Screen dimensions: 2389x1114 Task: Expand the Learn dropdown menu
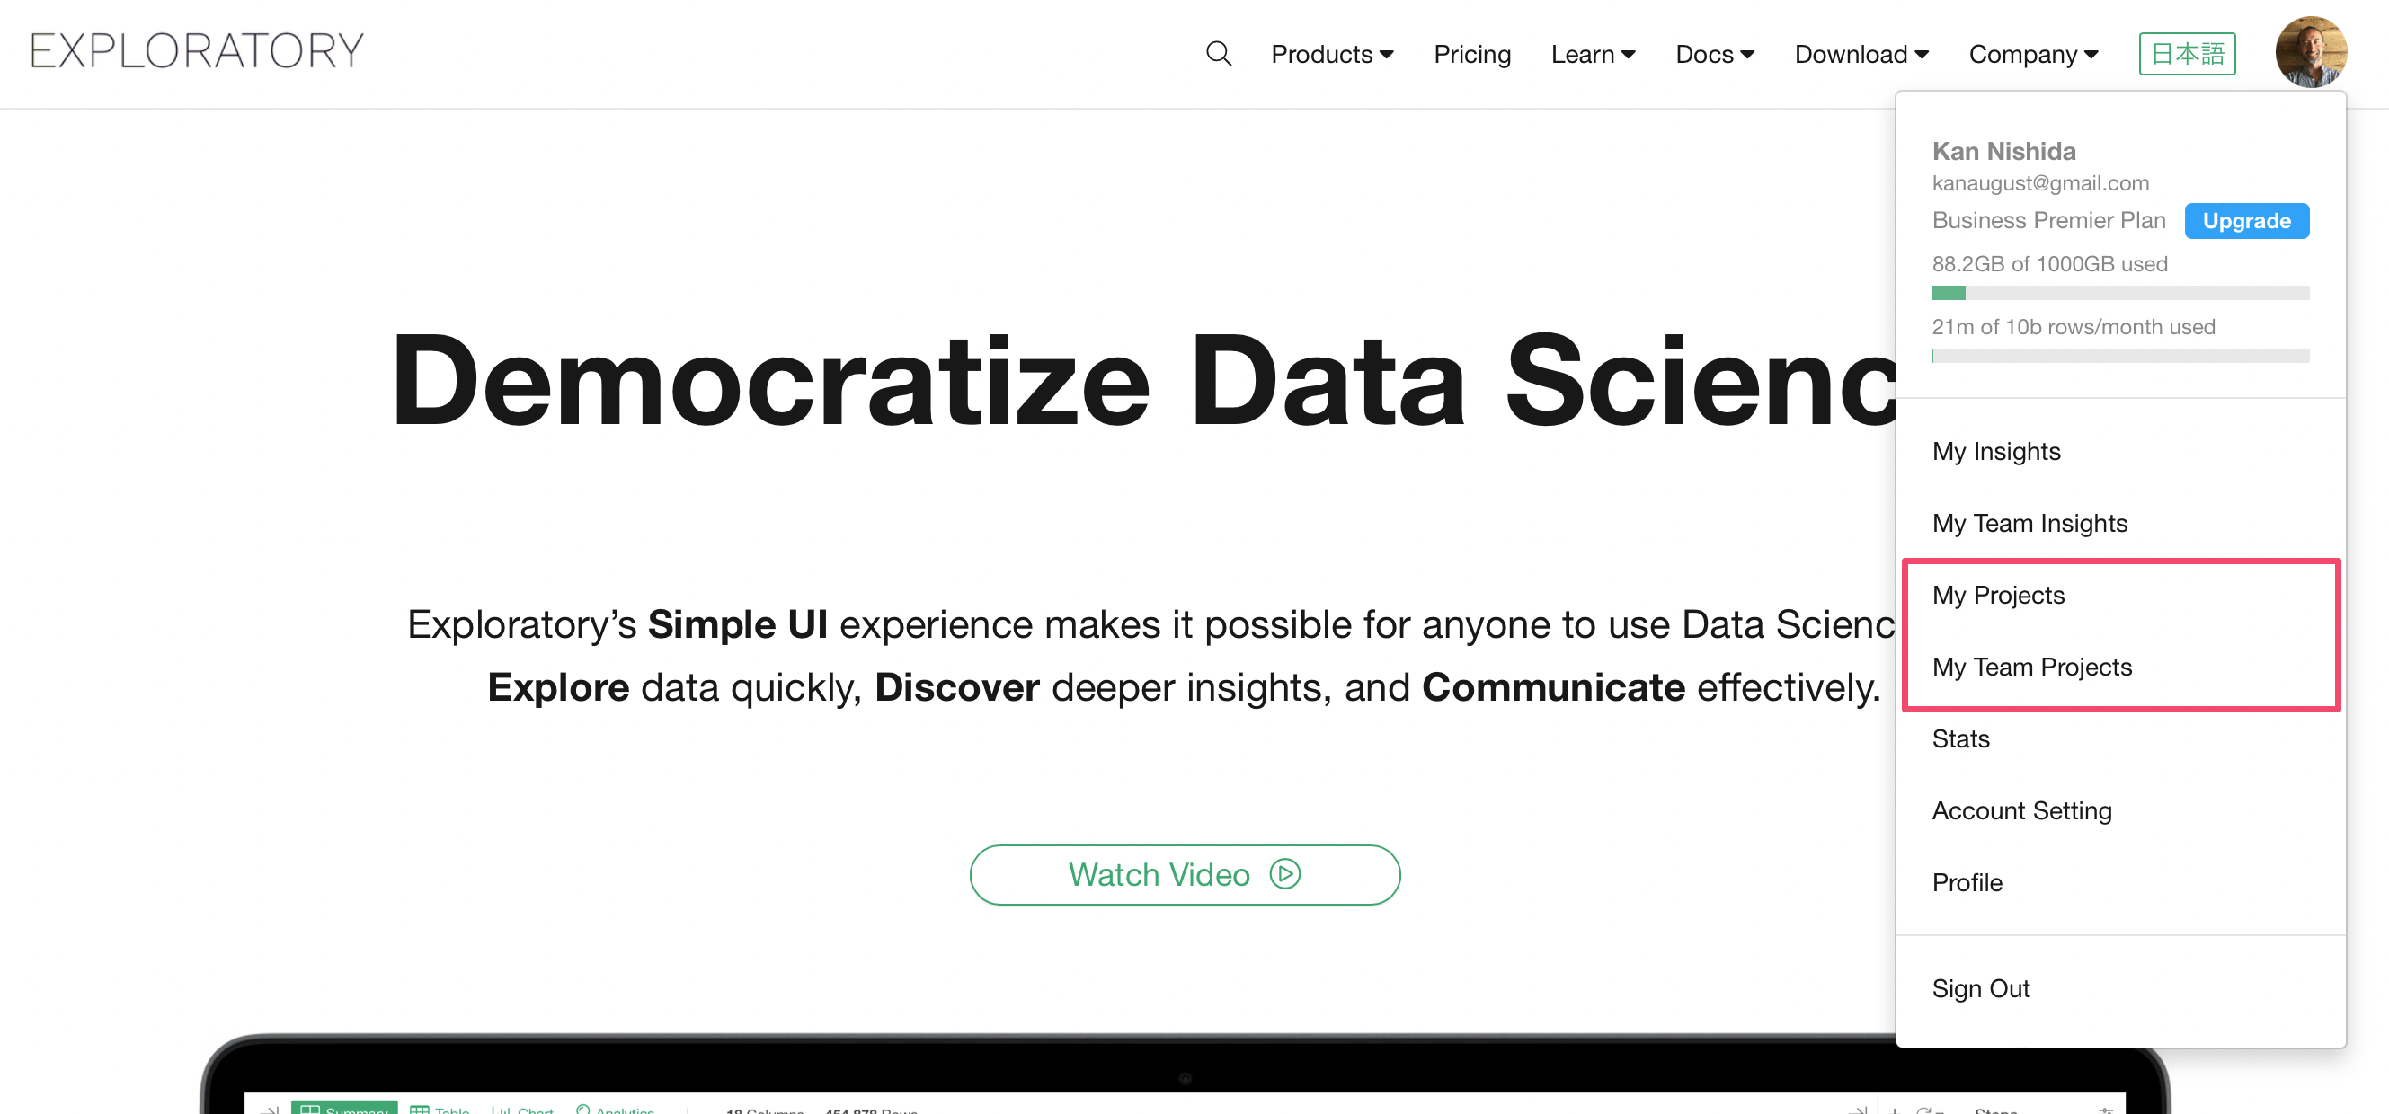pyautogui.click(x=1593, y=55)
